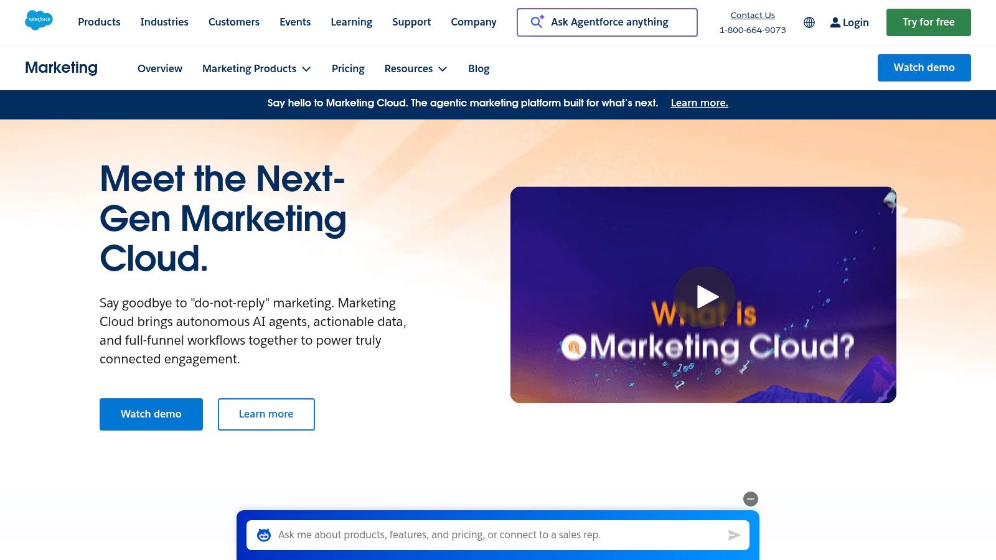This screenshot has width=996, height=560.
Task: Expand the Resources dropdown
Action: 415,68
